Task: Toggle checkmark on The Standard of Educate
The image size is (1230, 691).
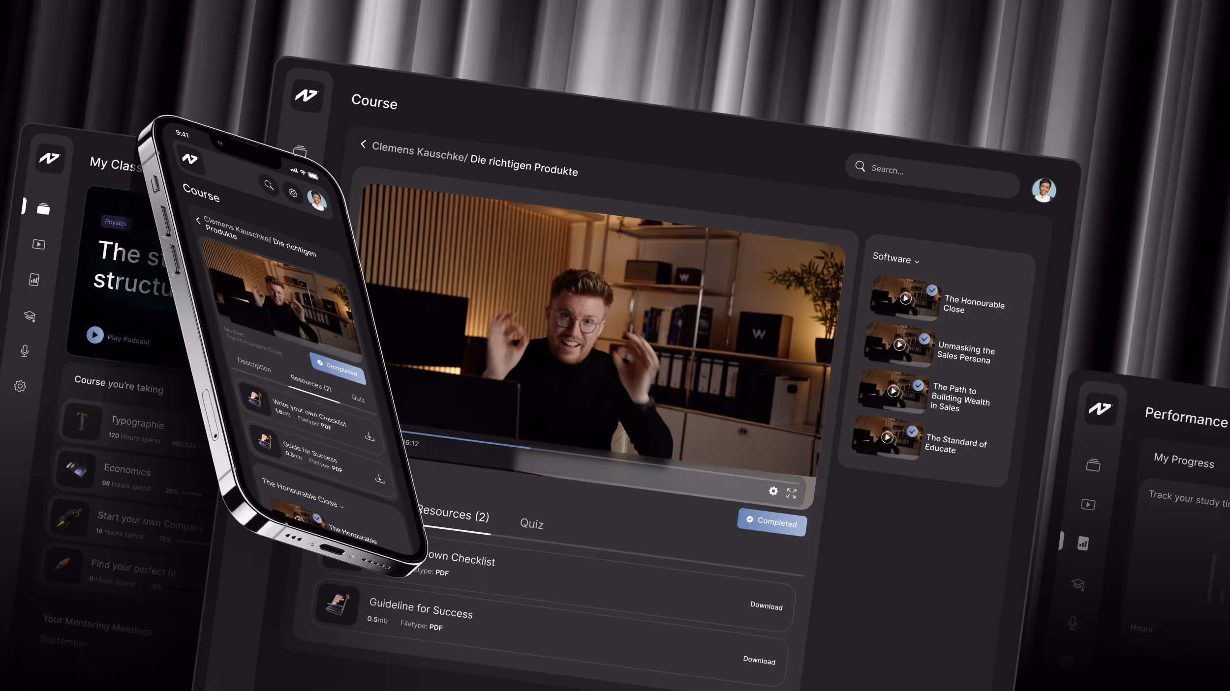Action: pyautogui.click(x=912, y=431)
